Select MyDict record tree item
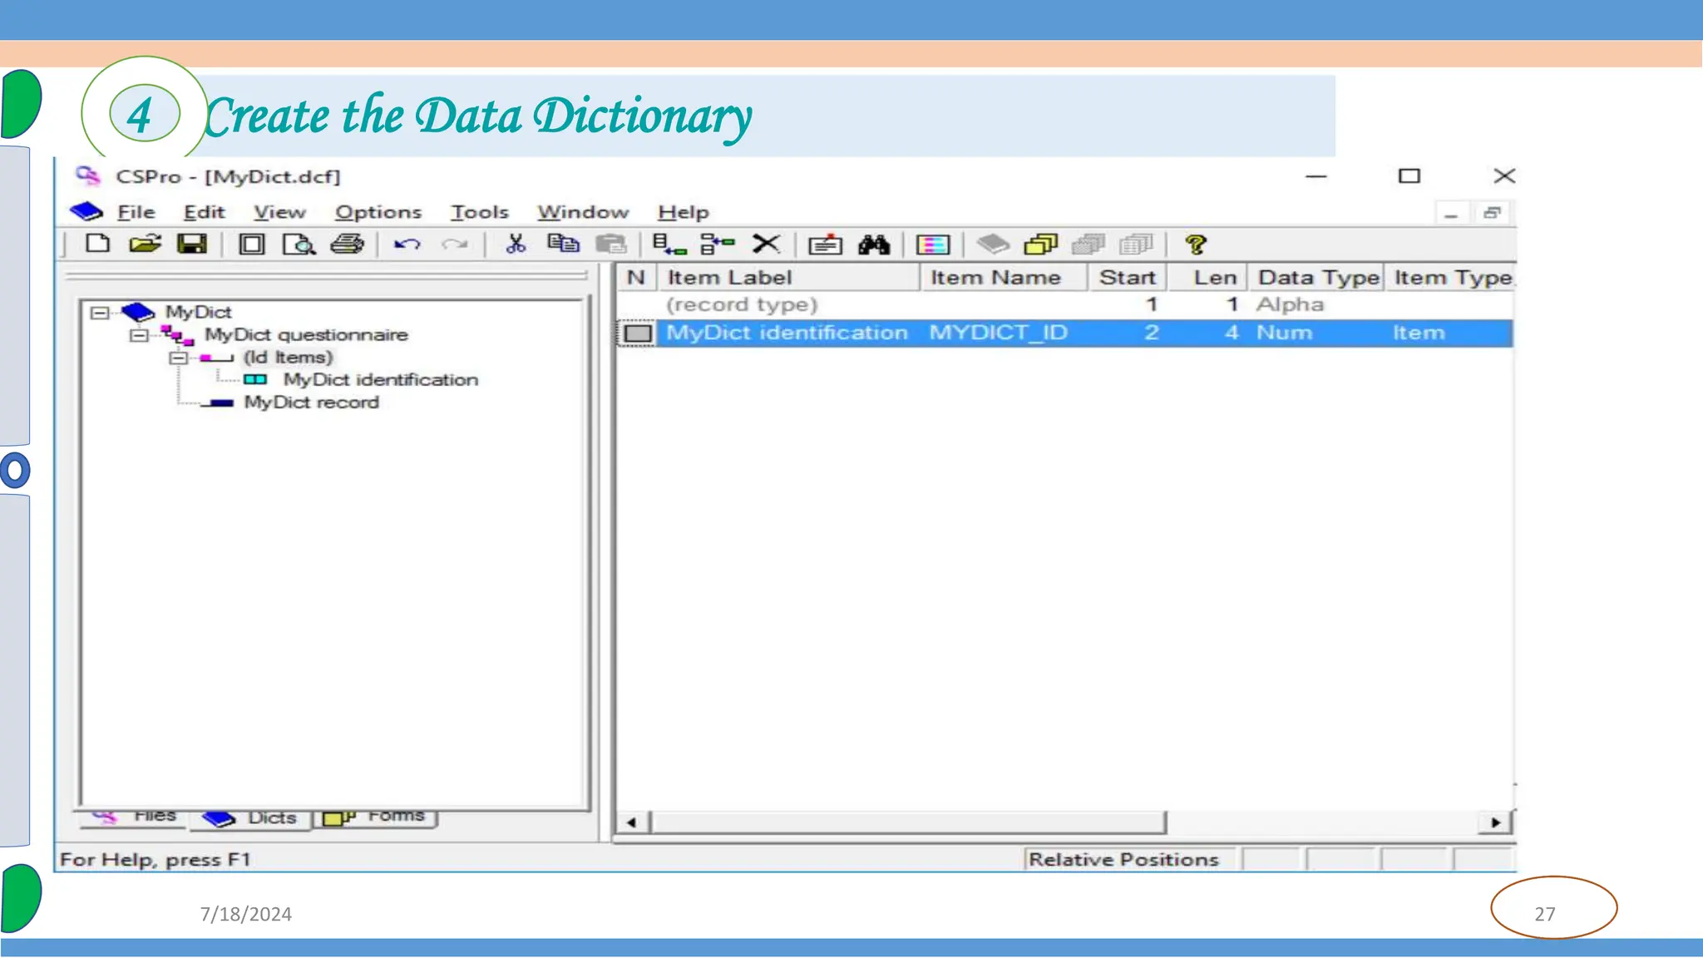The image size is (1703, 958). click(x=311, y=402)
